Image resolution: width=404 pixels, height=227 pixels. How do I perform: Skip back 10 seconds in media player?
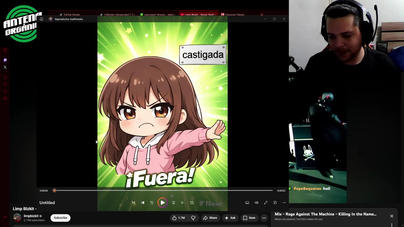click(x=152, y=203)
